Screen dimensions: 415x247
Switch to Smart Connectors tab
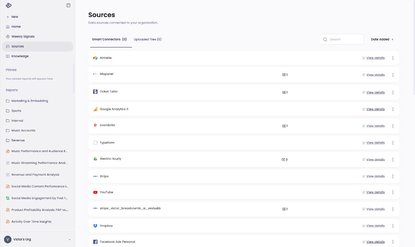tap(109, 39)
